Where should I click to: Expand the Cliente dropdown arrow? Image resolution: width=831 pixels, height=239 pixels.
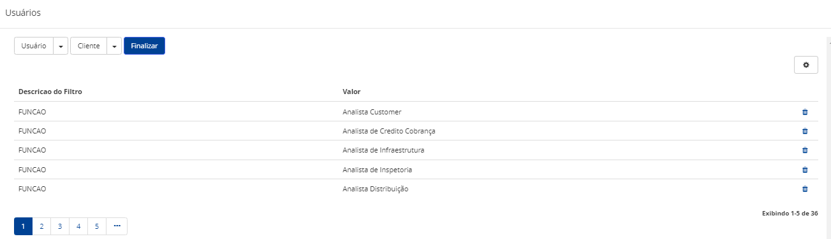pyautogui.click(x=114, y=46)
